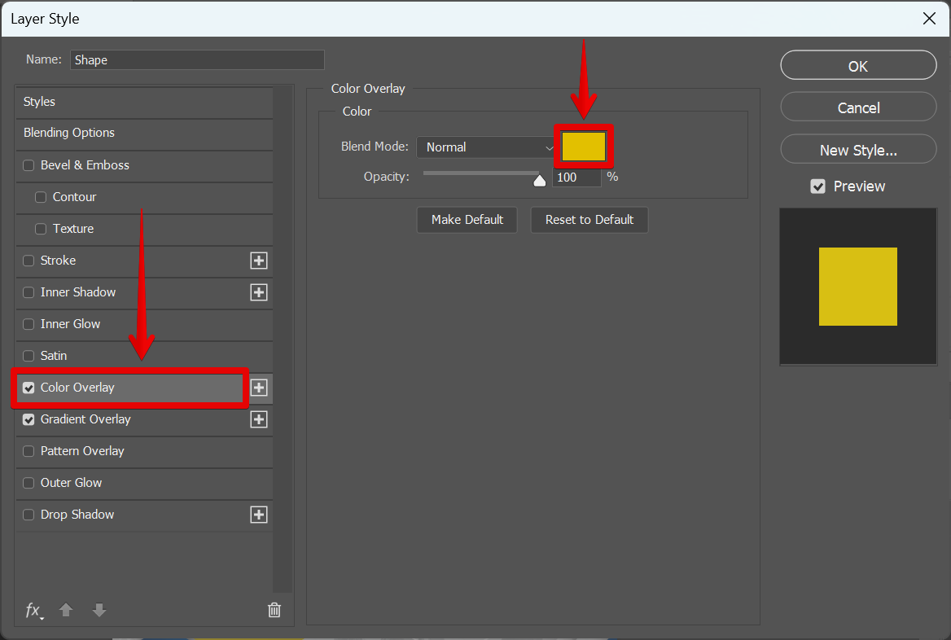
Task: Open the Inner Shadow settings row
Action: click(144, 292)
